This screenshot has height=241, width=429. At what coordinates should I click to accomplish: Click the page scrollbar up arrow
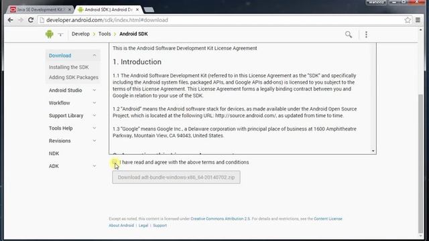point(421,29)
